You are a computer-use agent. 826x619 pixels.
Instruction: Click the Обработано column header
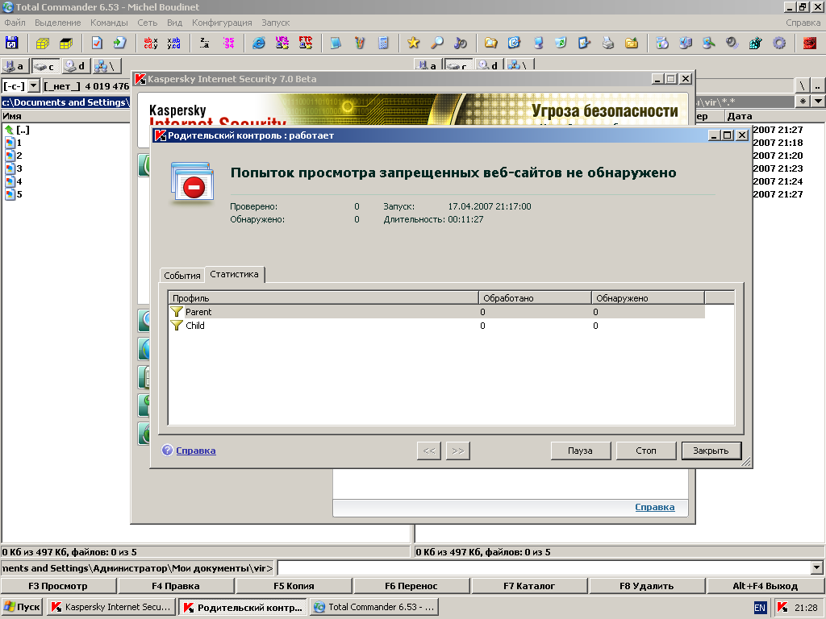click(536, 298)
